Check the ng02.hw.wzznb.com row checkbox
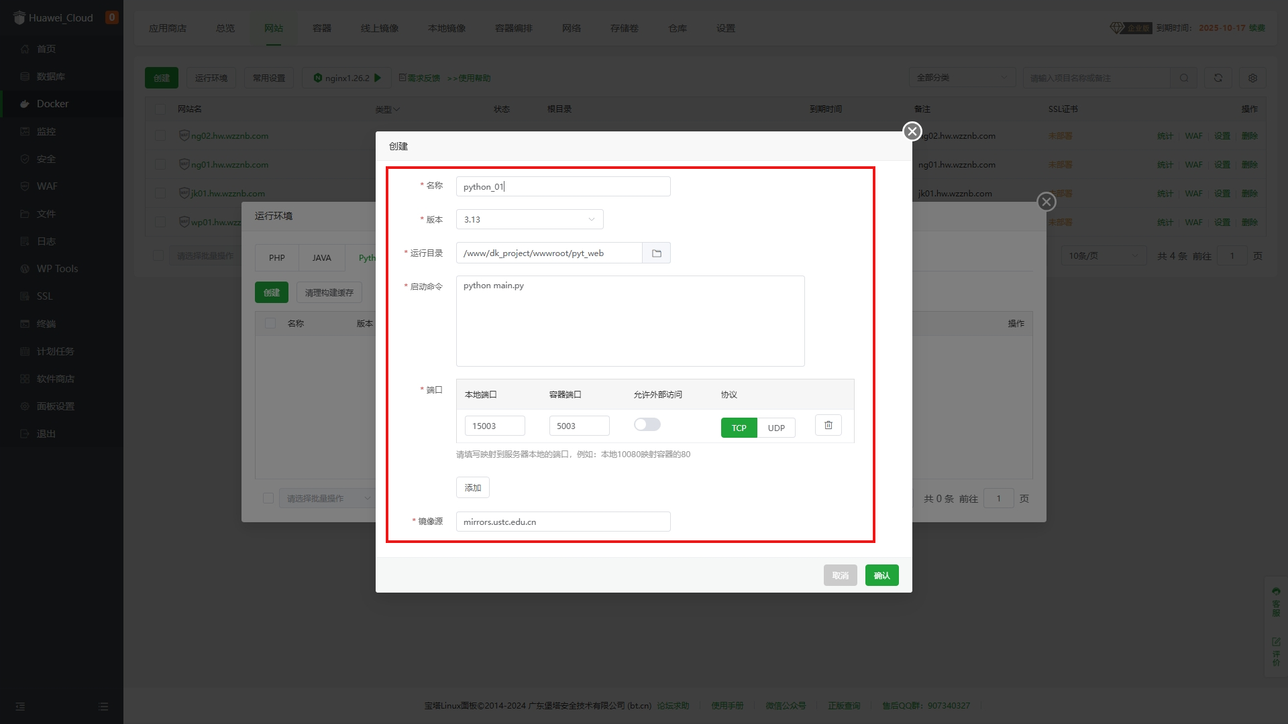Screen dimensions: 1288x724 point(160,135)
